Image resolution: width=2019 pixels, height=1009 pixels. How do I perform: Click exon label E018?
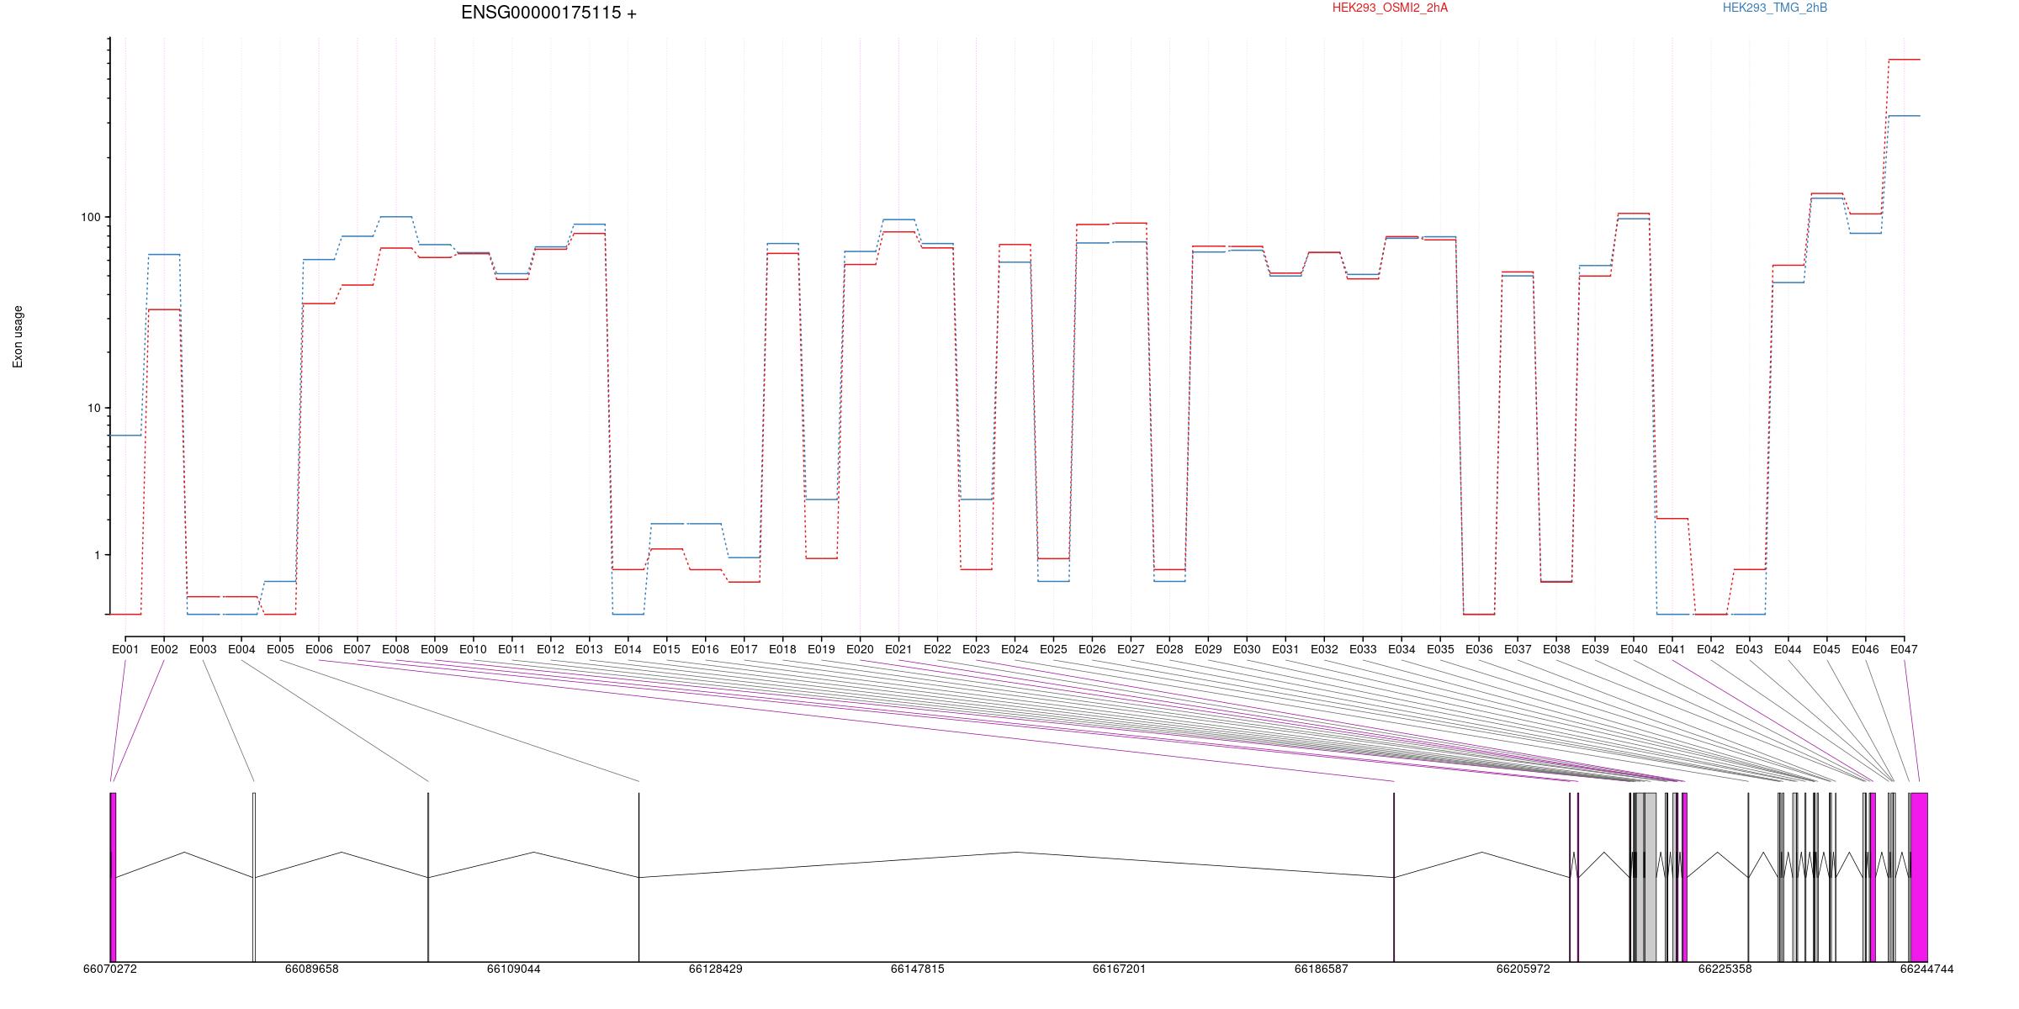pos(783,649)
